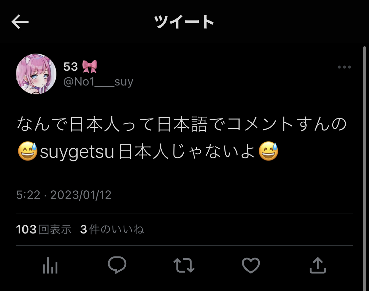The height and width of the screenshot is (291, 369).
Task: View tweet analytics bar chart icon
Action: pyautogui.click(x=50, y=265)
